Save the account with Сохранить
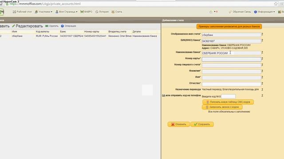The width and height of the screenshot is (284, 159). (202, 124)
